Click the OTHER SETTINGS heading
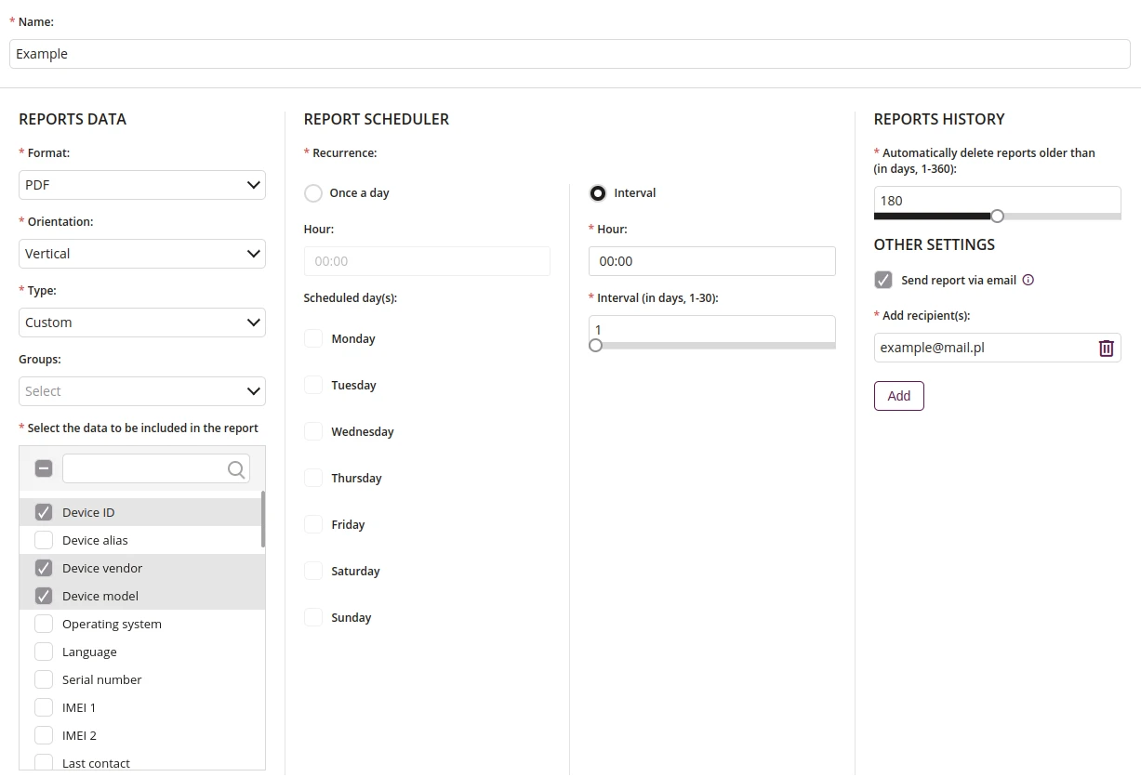The image size is (1141, 777). click(935, 244)
